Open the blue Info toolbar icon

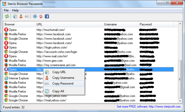[x=35, y=16]
